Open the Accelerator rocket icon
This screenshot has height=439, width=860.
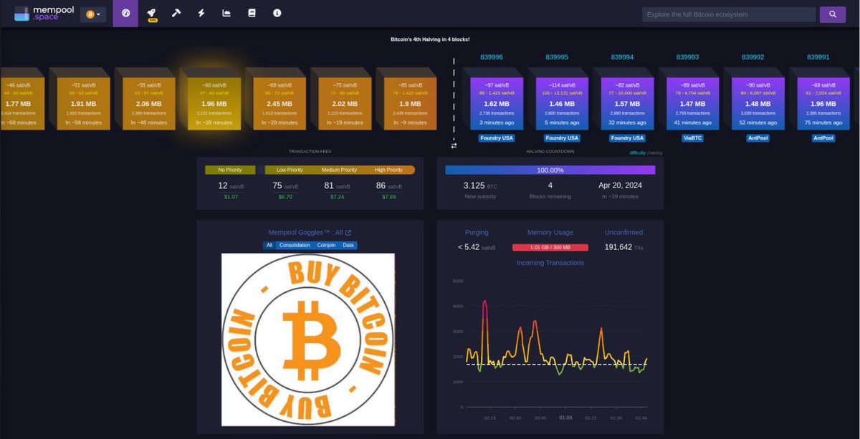coord(151,14)
